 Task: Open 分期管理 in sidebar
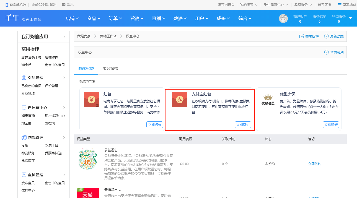tap(28, 93)
